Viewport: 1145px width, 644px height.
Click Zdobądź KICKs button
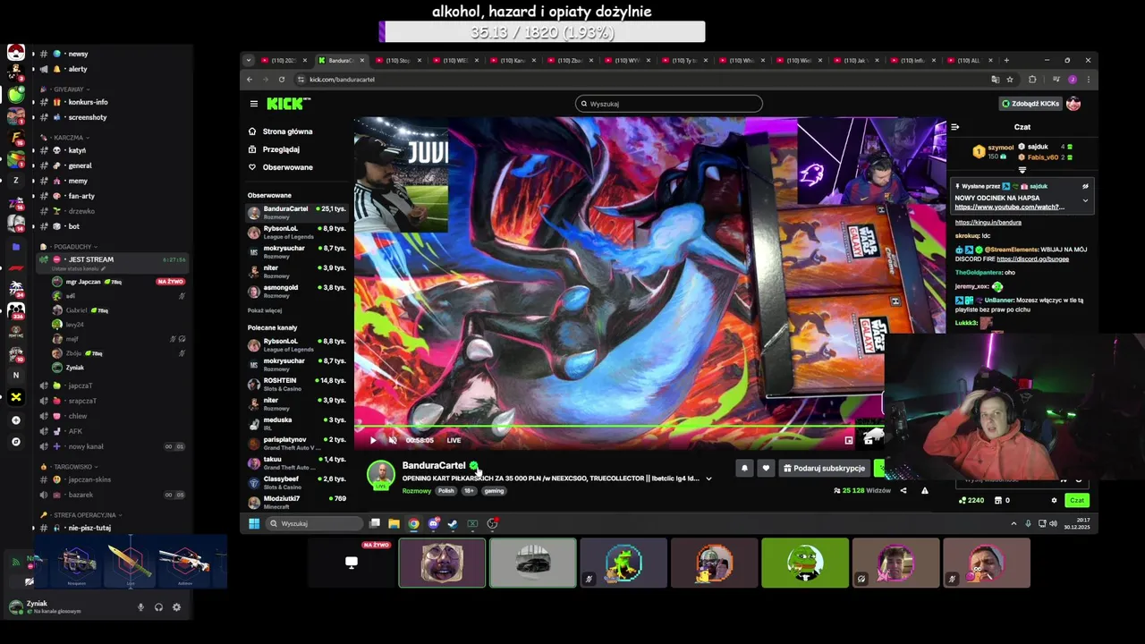pos(1030,104)
